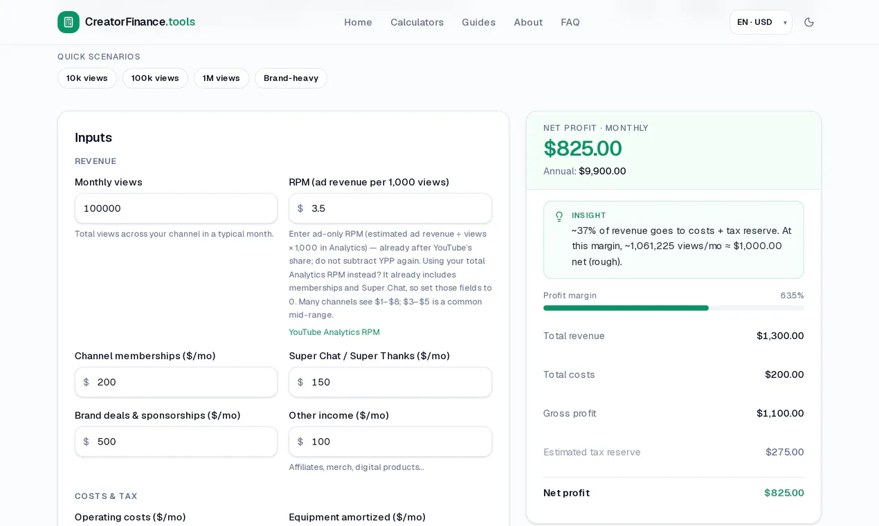Open the Guides nav item

(x=478, y=22)
